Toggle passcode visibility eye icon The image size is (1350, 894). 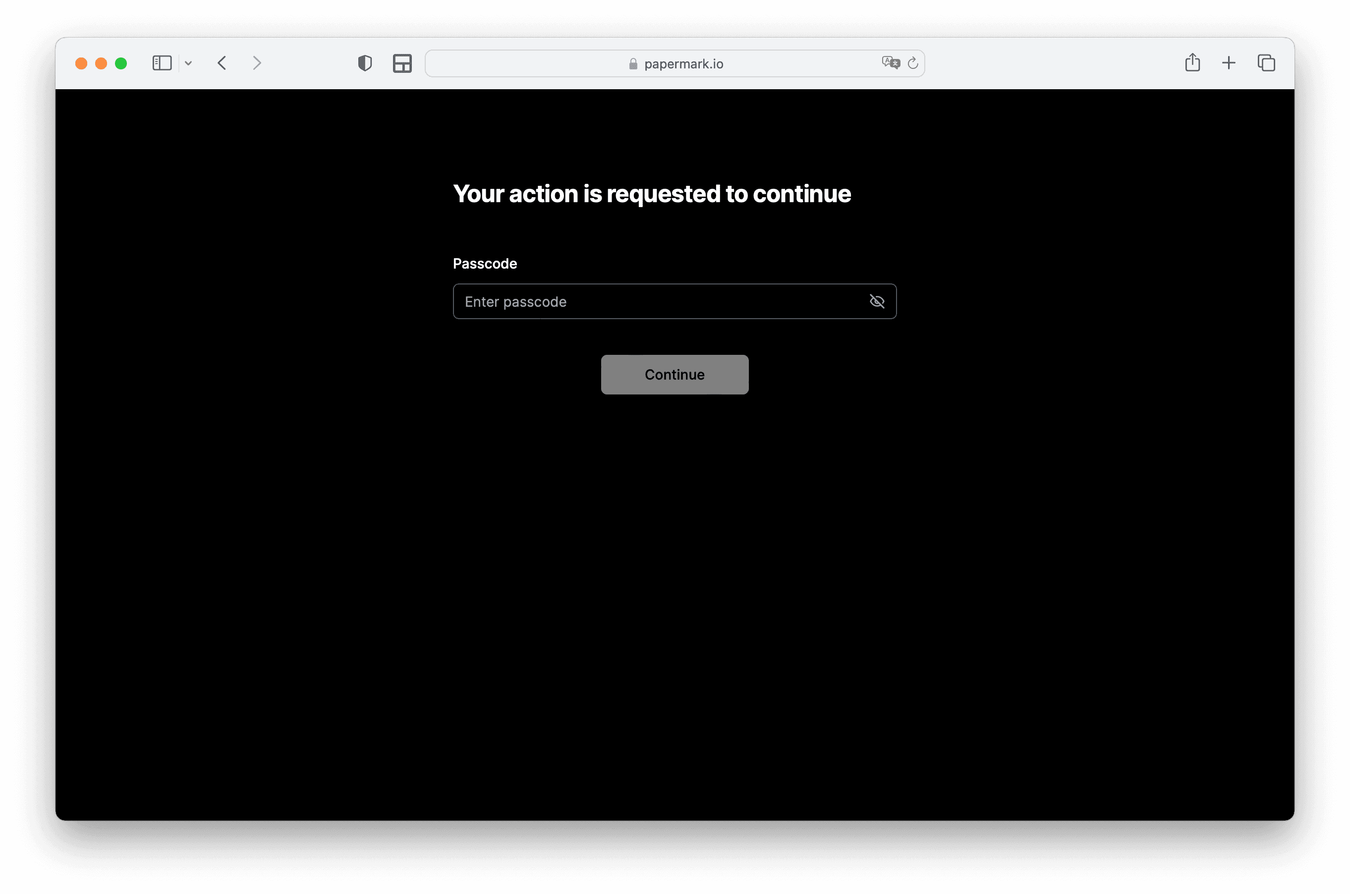877,301
